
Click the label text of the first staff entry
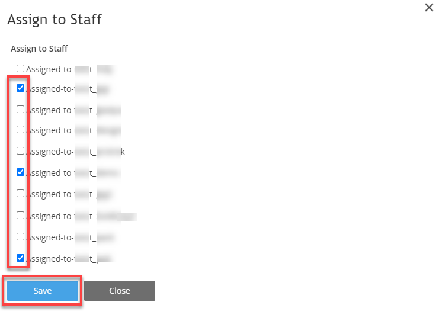(70, 69)
